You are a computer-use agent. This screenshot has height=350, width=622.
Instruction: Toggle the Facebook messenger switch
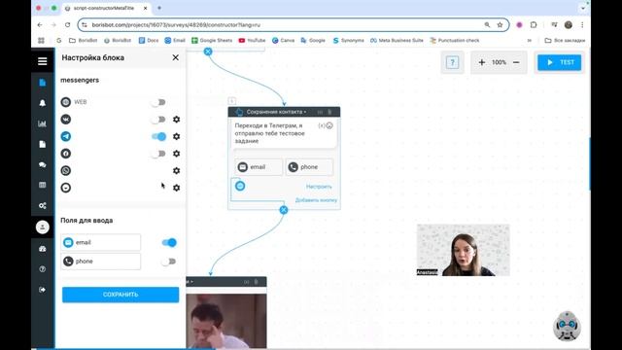coord(158,154)
